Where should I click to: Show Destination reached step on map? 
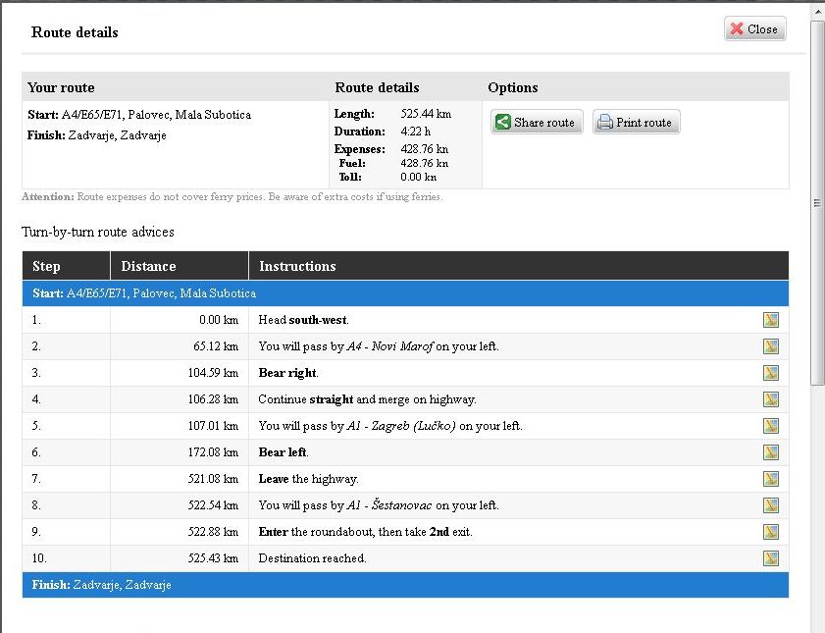pyautogui.click(x=771, y=558)
